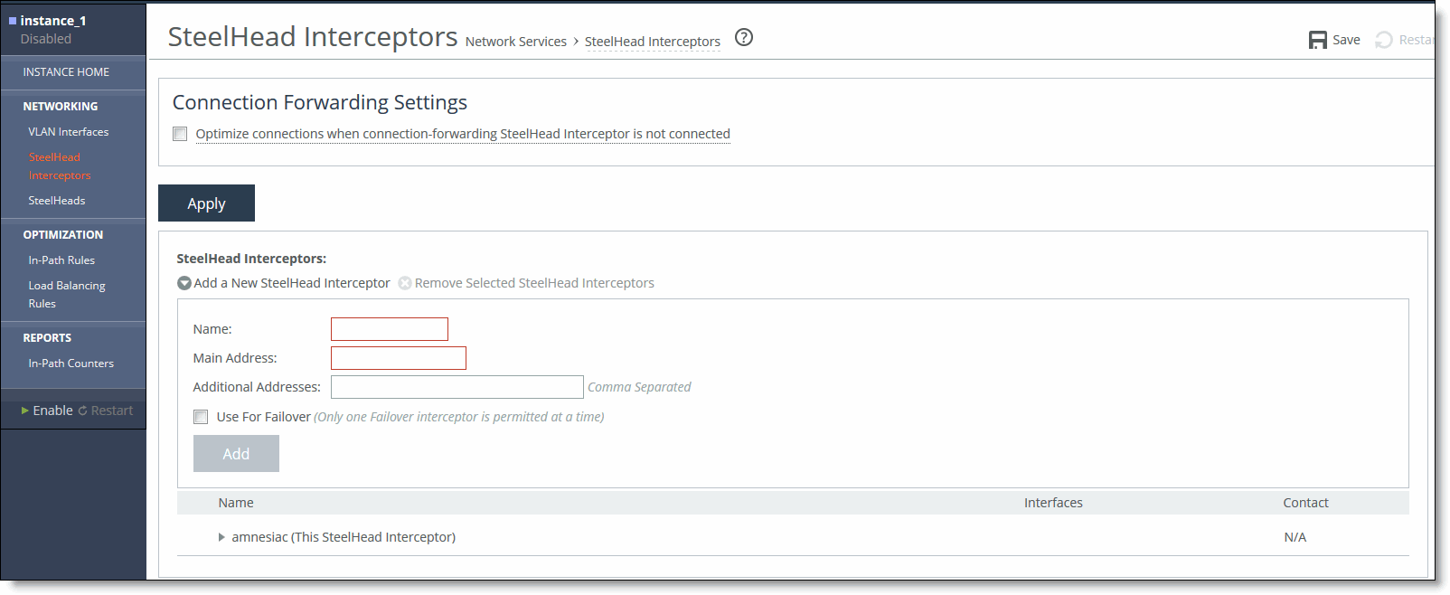Screen dimensions: 1450x595
Task: Open Load Balancing Rules page
Action: tap(67, 295)
